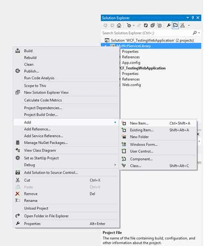The width and height of the screenshot is (204, 246).
Task: Click the User Control... icon in Add submenu
Action: click(124, 151)
